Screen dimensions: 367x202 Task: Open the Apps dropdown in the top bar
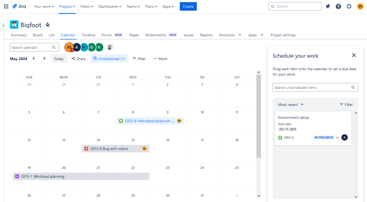pos(168,6)
